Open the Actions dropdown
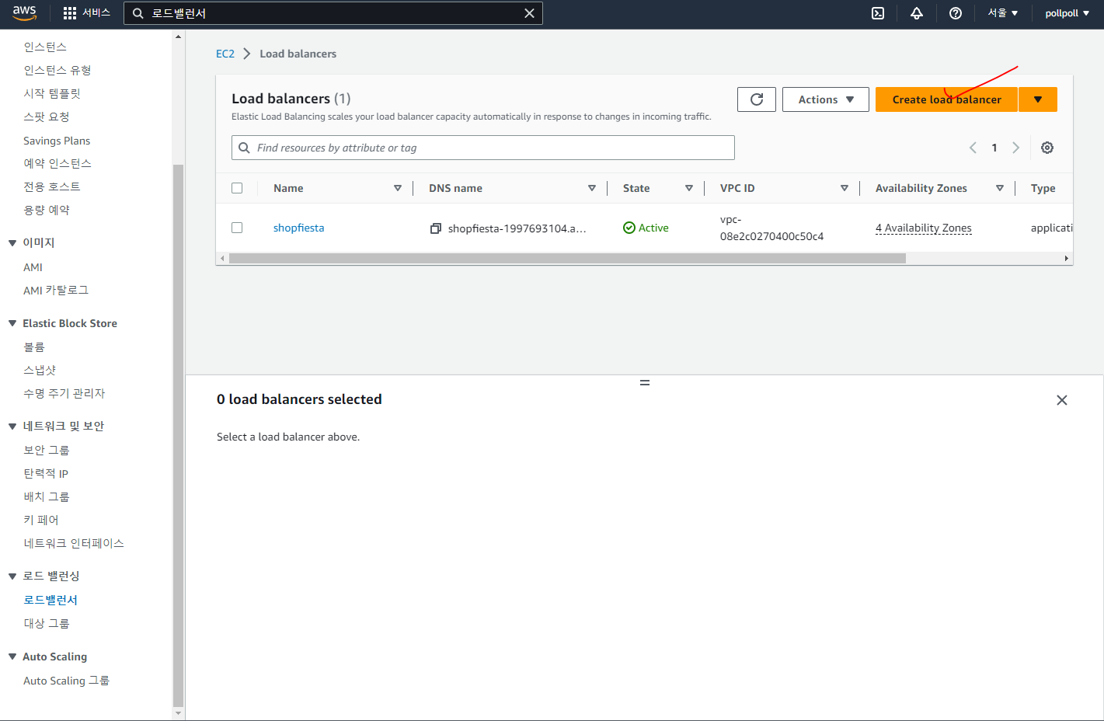 tap(826, 99)
